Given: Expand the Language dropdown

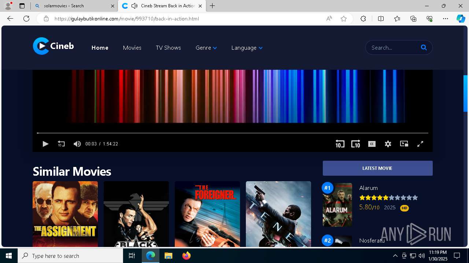Looking at the screenshot, I should point(247,48).
